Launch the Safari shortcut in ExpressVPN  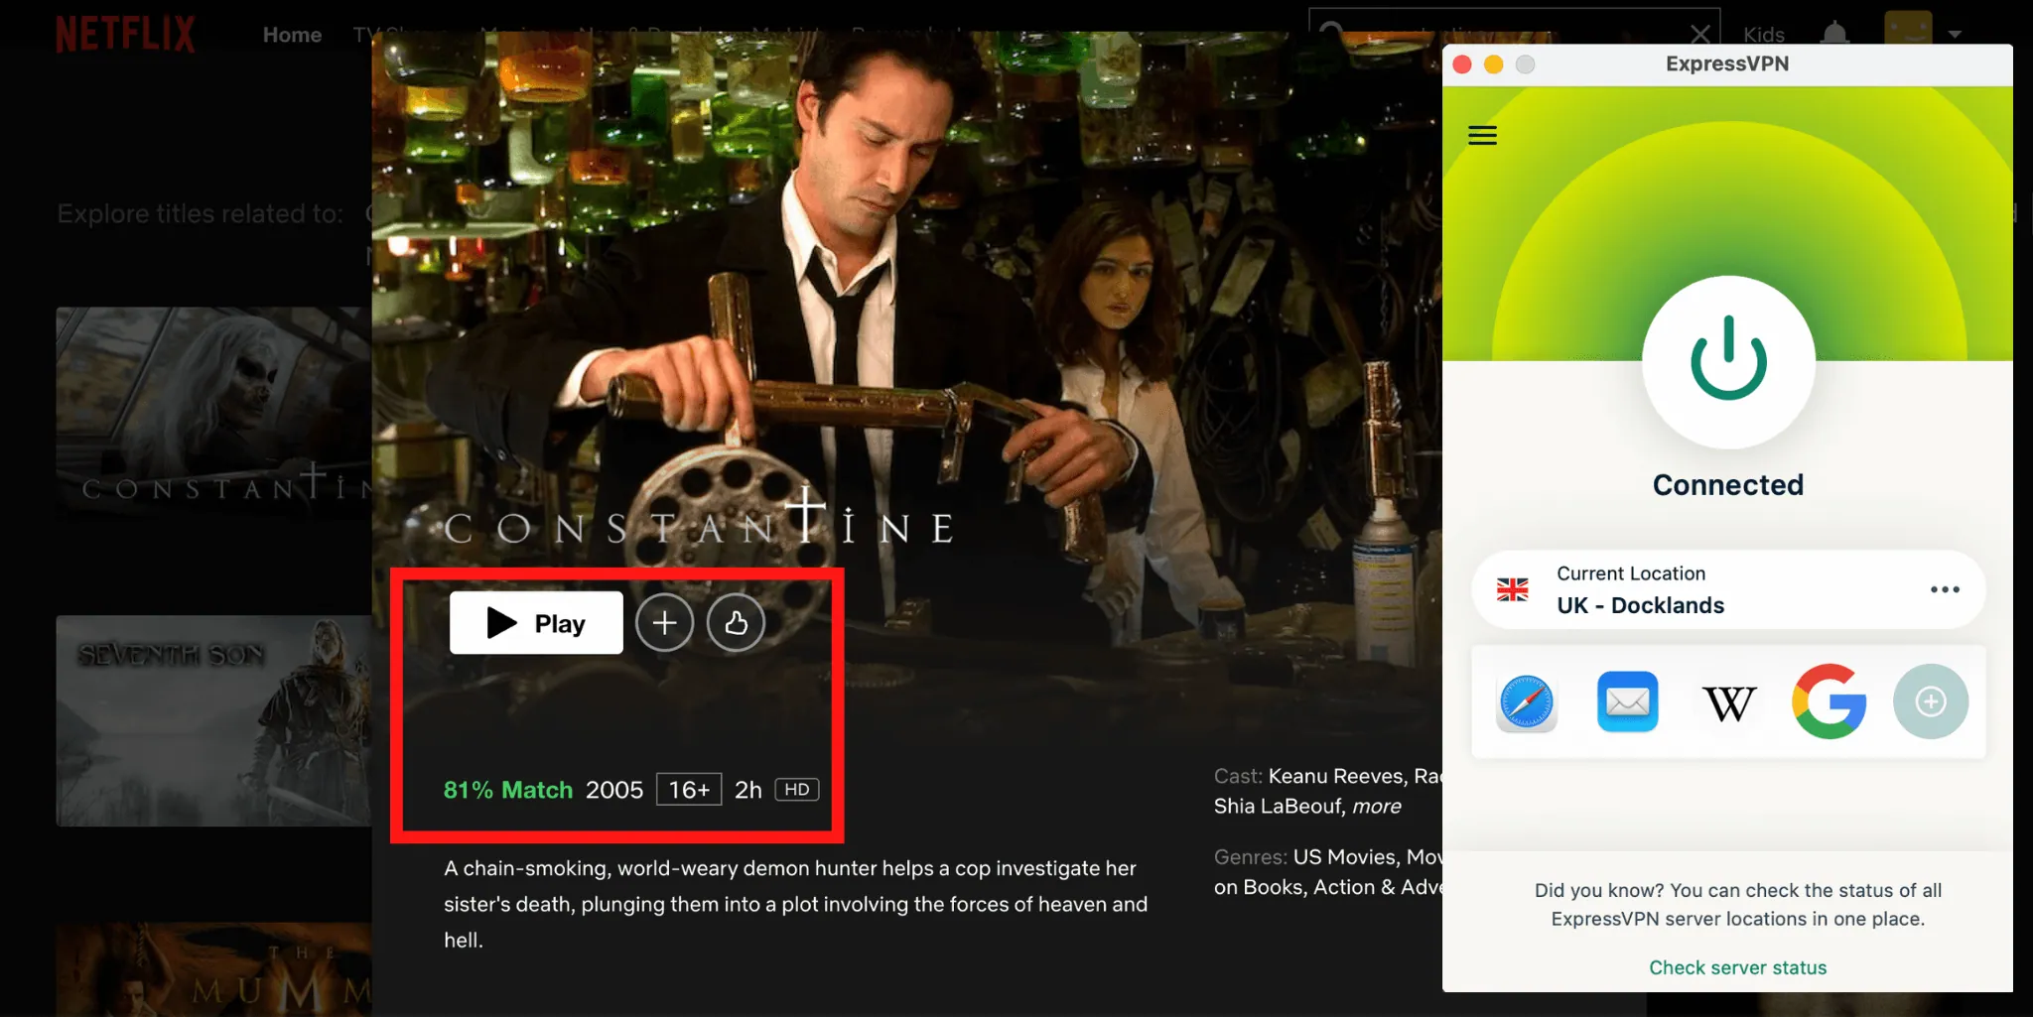tap(1527, 702)
